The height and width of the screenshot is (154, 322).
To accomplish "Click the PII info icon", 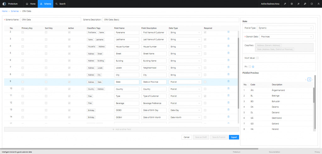I will click(253, 67).
